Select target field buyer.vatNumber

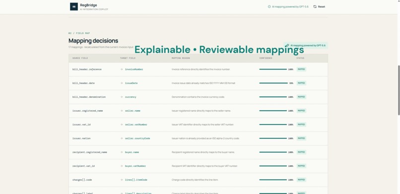coord(135,166)
